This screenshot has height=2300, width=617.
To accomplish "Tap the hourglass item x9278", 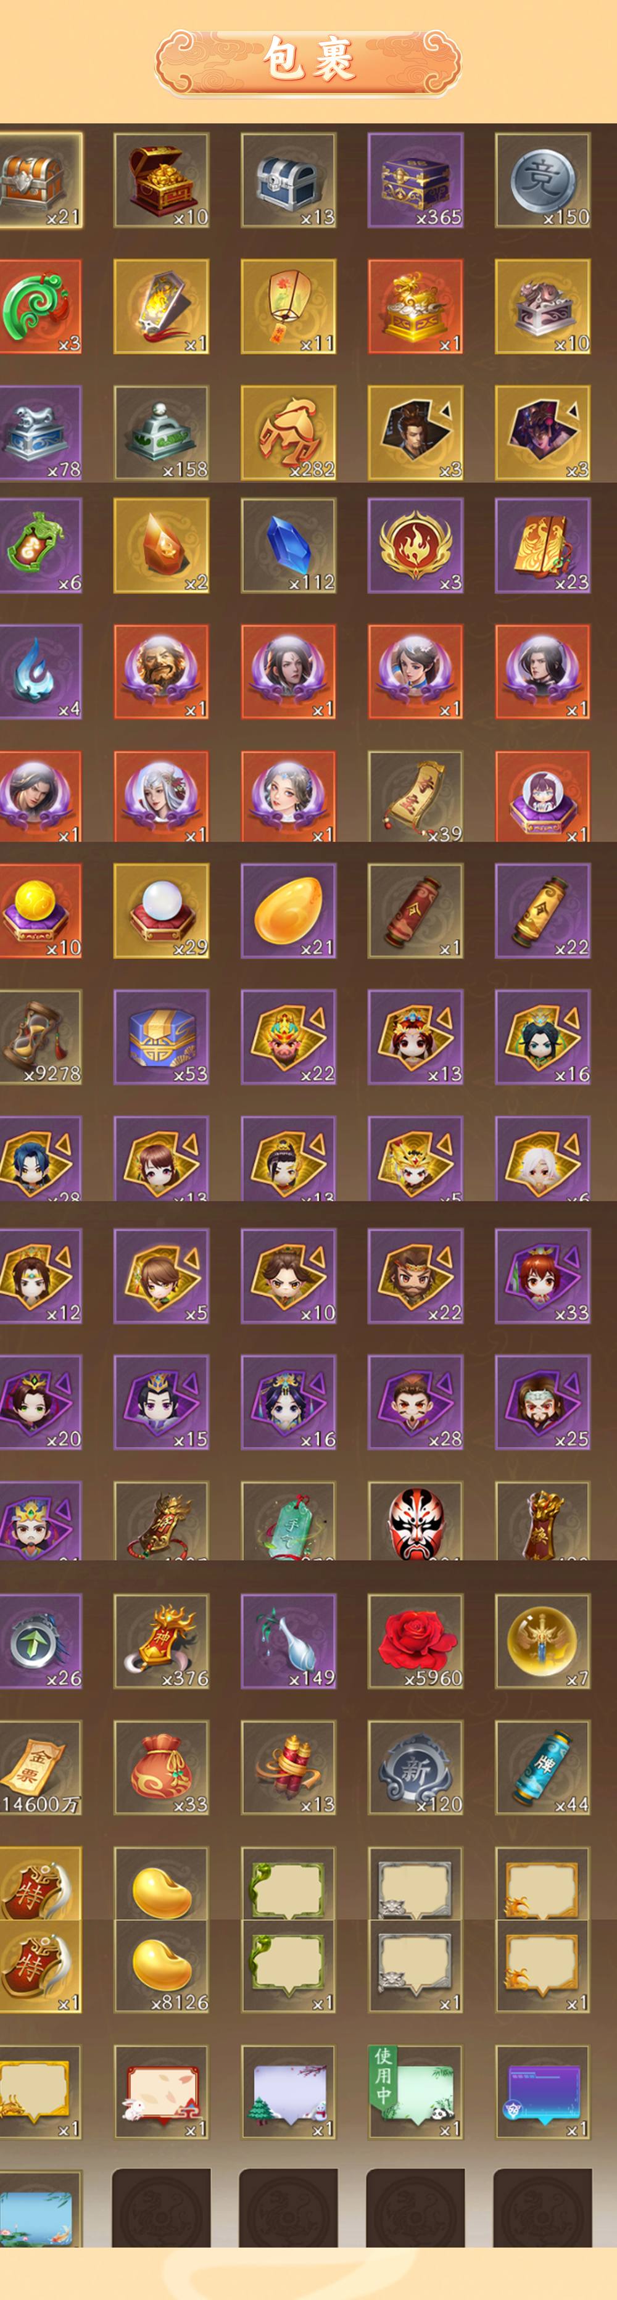I will pos(40,1036).
